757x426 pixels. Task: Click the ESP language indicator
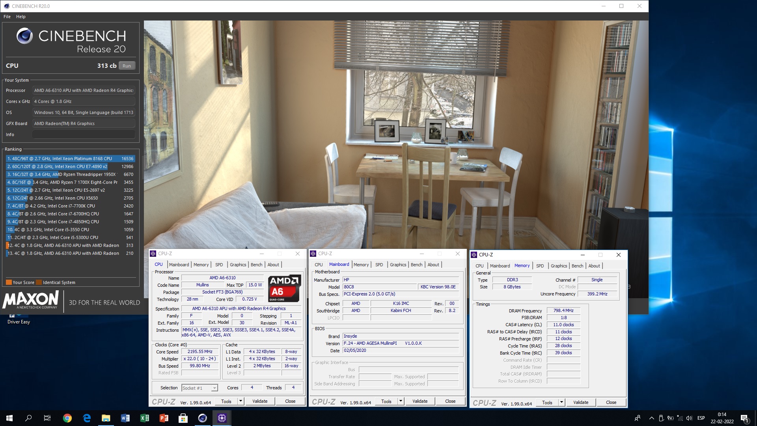[x=701, y=418]
